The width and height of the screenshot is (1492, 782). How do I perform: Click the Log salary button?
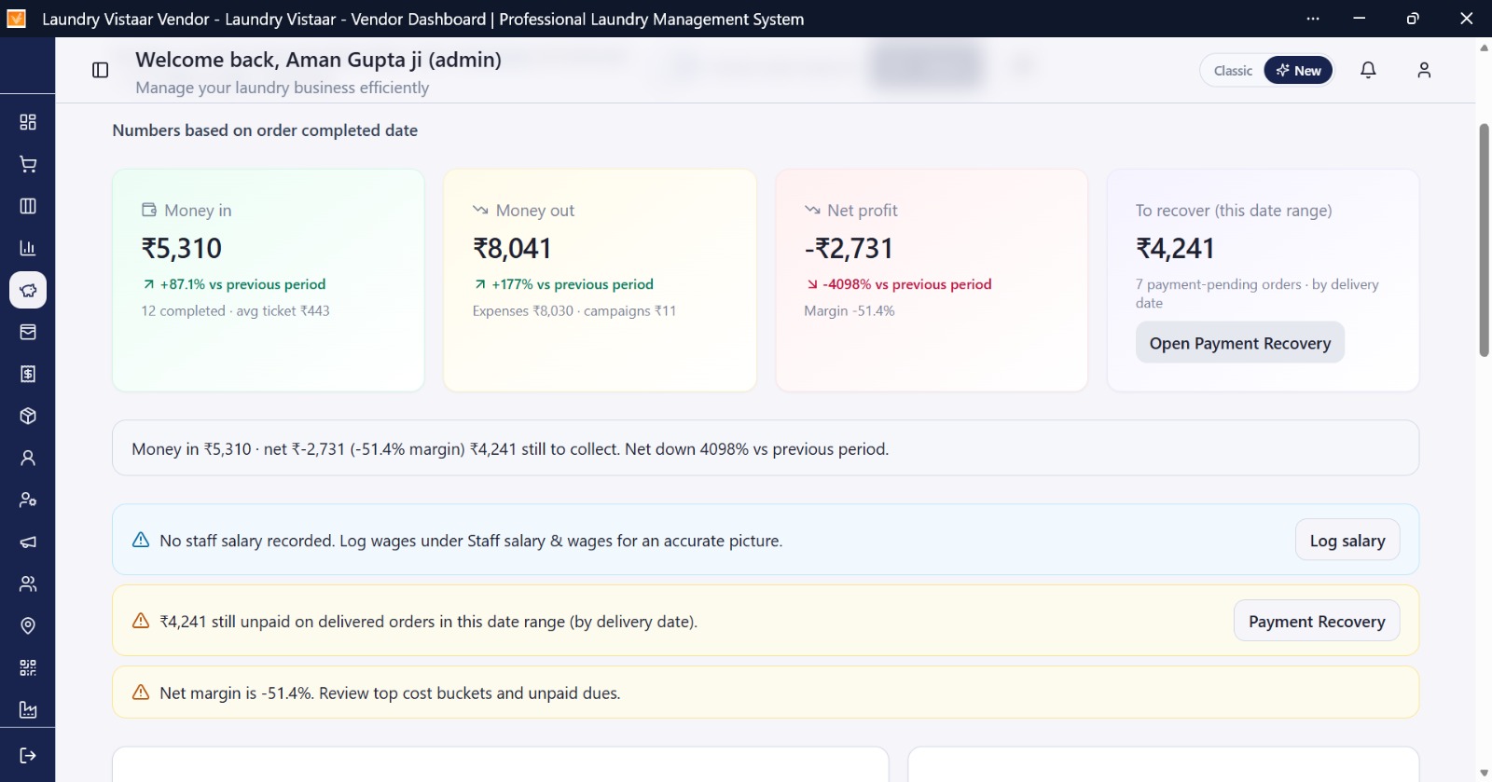[x=1347, y=541]
